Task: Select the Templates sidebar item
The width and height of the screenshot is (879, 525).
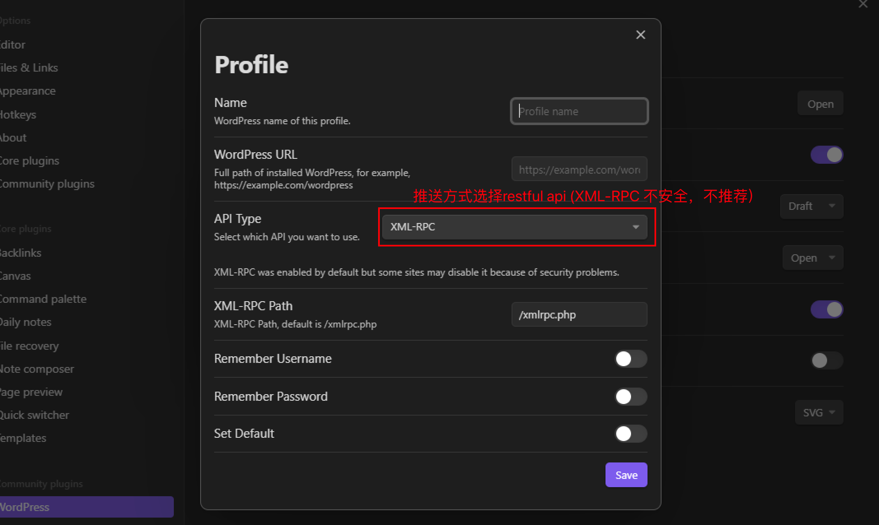Action: 23,438
